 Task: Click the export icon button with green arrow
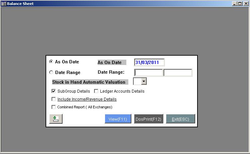tap(56, 119)
